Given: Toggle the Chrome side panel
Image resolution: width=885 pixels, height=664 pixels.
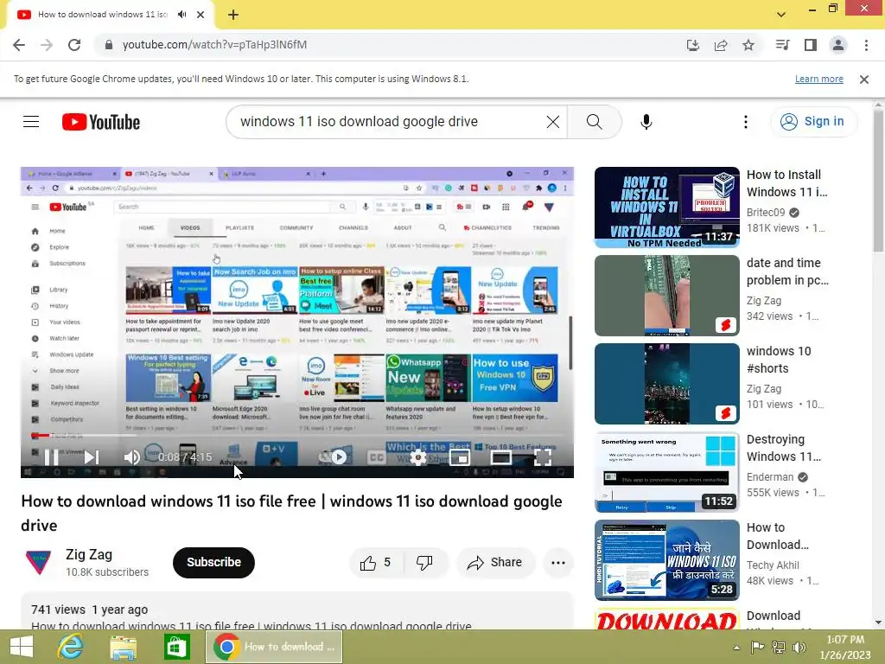Looking at the screenshot, I should tap(811, 45).
